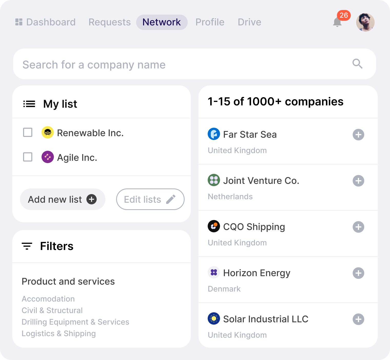This screenshot has width=390, height=360.
Task: Check the Renewable Inc. checkbox
Action: 28,133
